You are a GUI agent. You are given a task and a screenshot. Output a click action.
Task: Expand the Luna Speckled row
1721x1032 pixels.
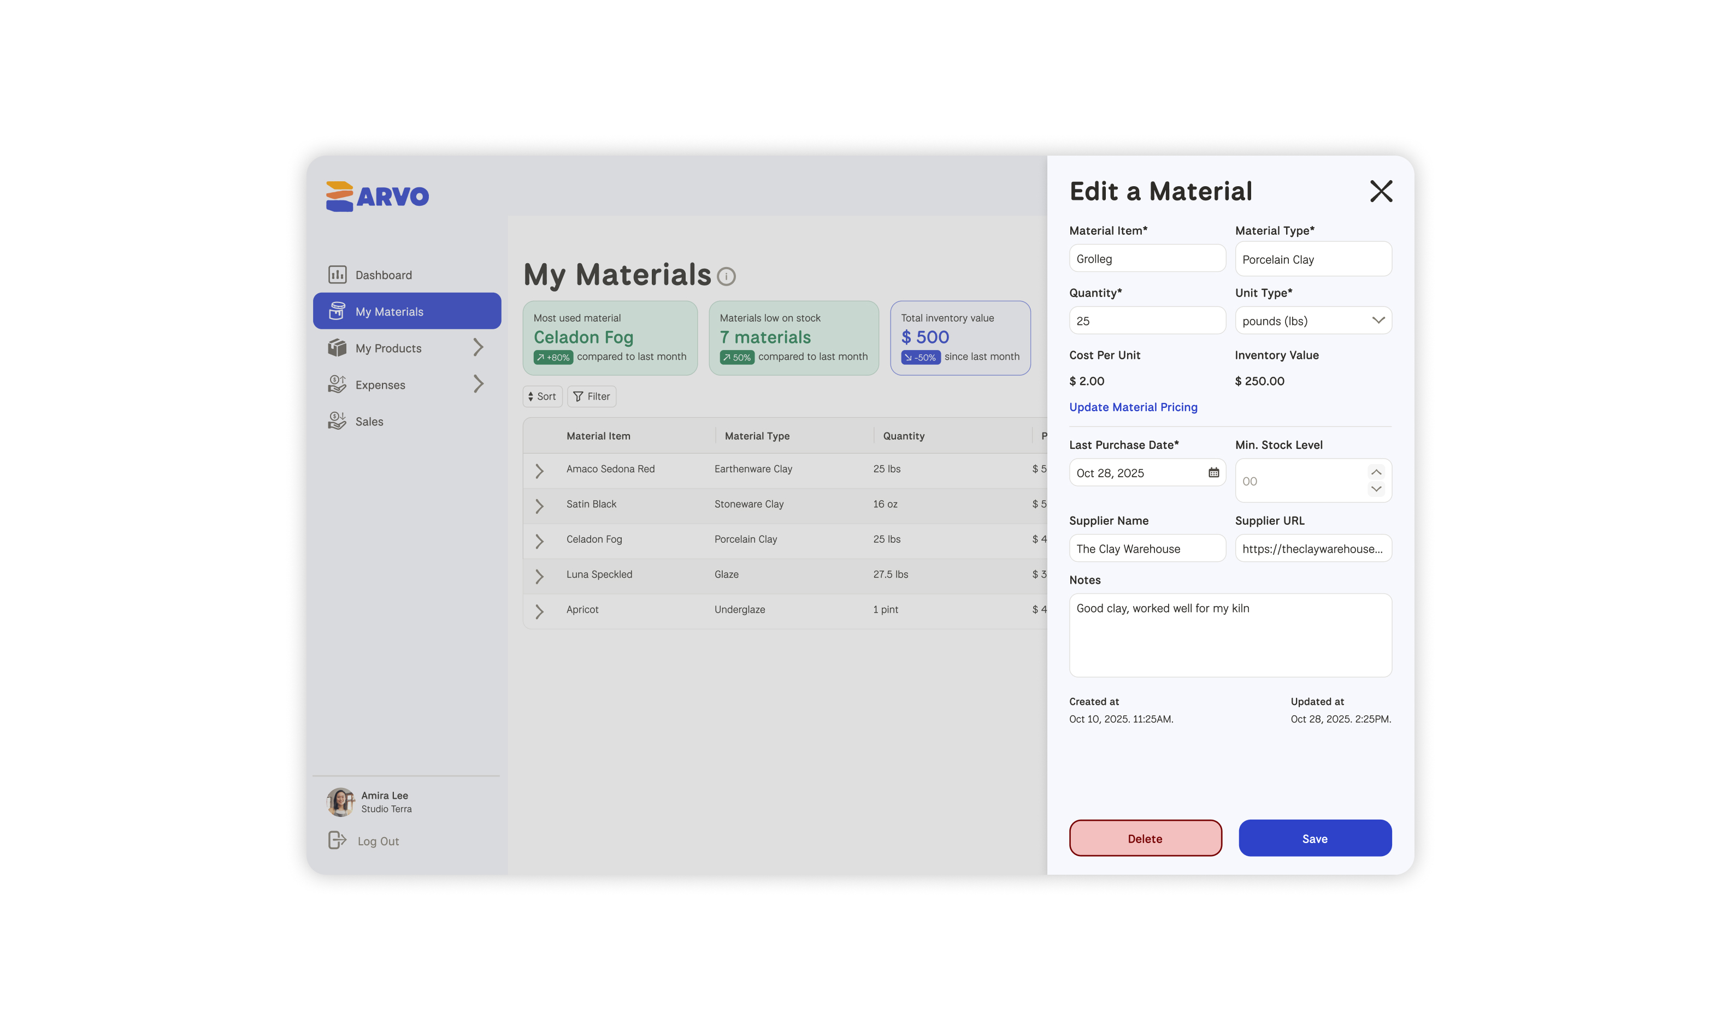539,576
